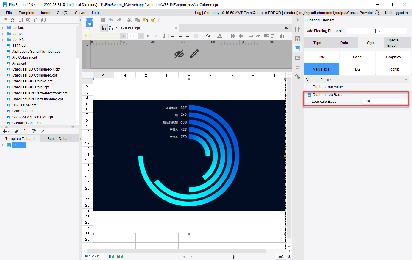Open the Template menu

pyautogui.click(x=26, y=13)
